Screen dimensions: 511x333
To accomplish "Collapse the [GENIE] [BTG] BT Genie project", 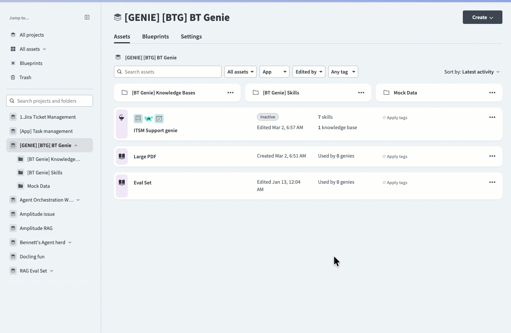I will point(76,146).
